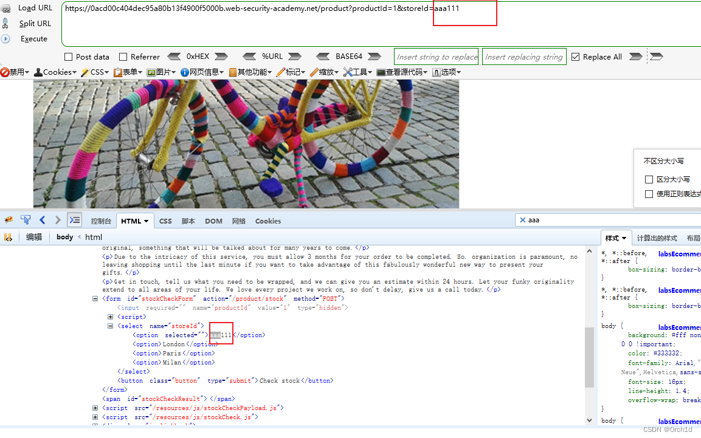The image size is (701, 438).
Task: Expand the stockCheck.js script node
Action: coord(95,417)
